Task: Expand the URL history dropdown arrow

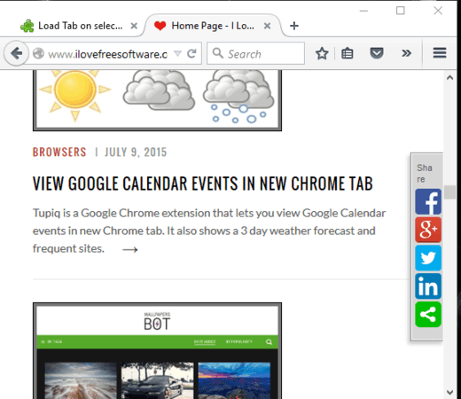Action: 177,53
